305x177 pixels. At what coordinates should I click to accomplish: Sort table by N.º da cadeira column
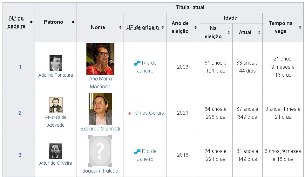(x=31, y=22)
